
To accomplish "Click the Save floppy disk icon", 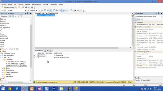I will point(26,7).
